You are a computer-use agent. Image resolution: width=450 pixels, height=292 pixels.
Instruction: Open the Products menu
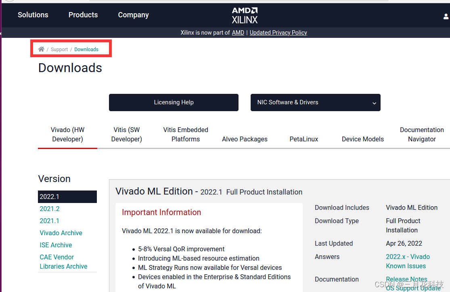[x=83, y=15]
